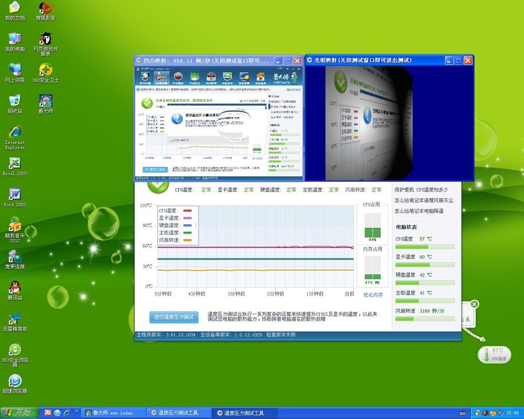Image resolution: width=524 pixels, height=419 pixels.
Task: Switch to 鲁大师 taskbar window
Action: (109, 413)
